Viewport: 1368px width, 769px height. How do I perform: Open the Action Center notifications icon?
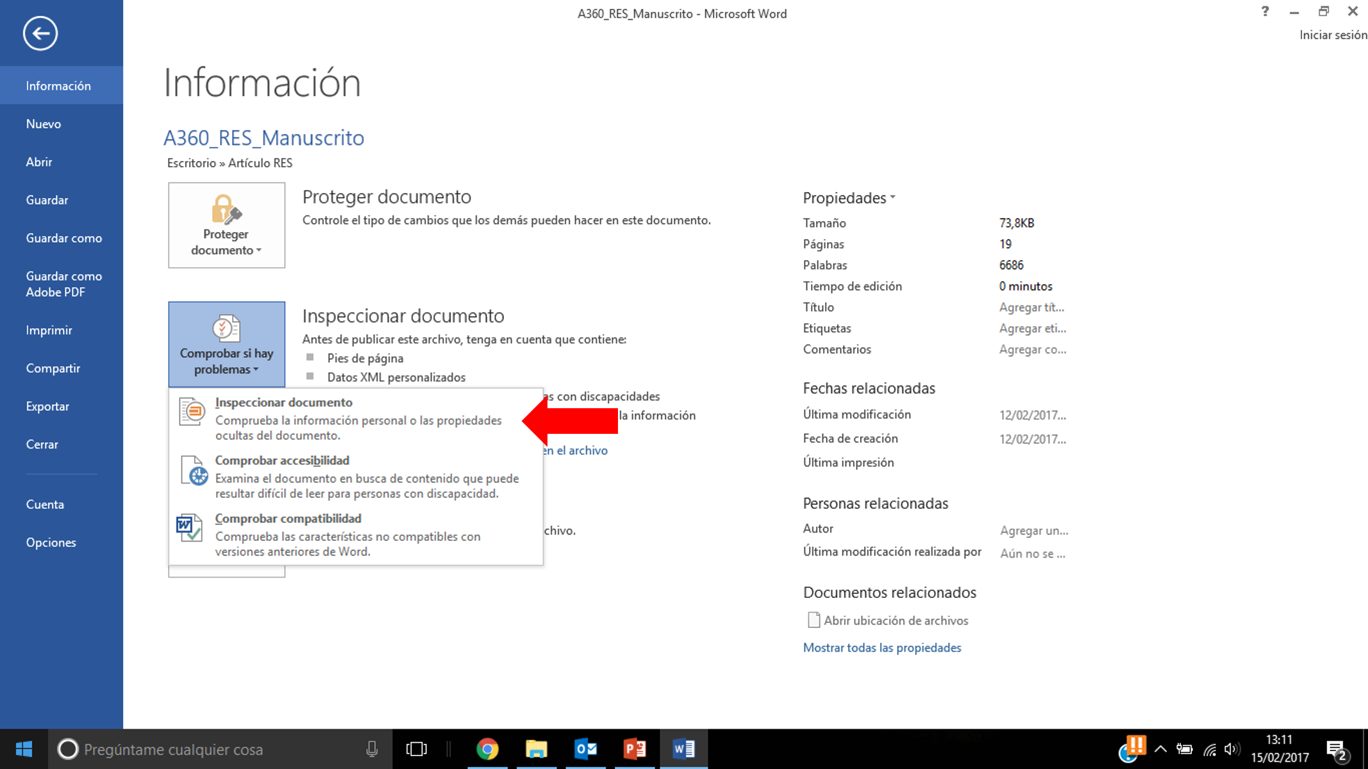[1337, 750]
